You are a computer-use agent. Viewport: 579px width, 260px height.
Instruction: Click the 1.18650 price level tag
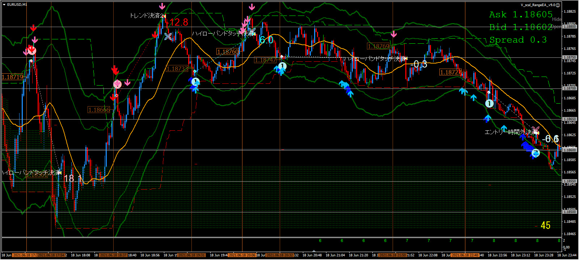point(569,119)
